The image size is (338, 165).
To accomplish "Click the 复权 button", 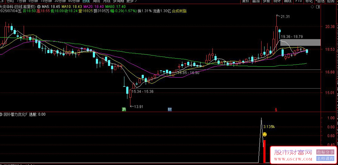I will (x=245, y=1).
